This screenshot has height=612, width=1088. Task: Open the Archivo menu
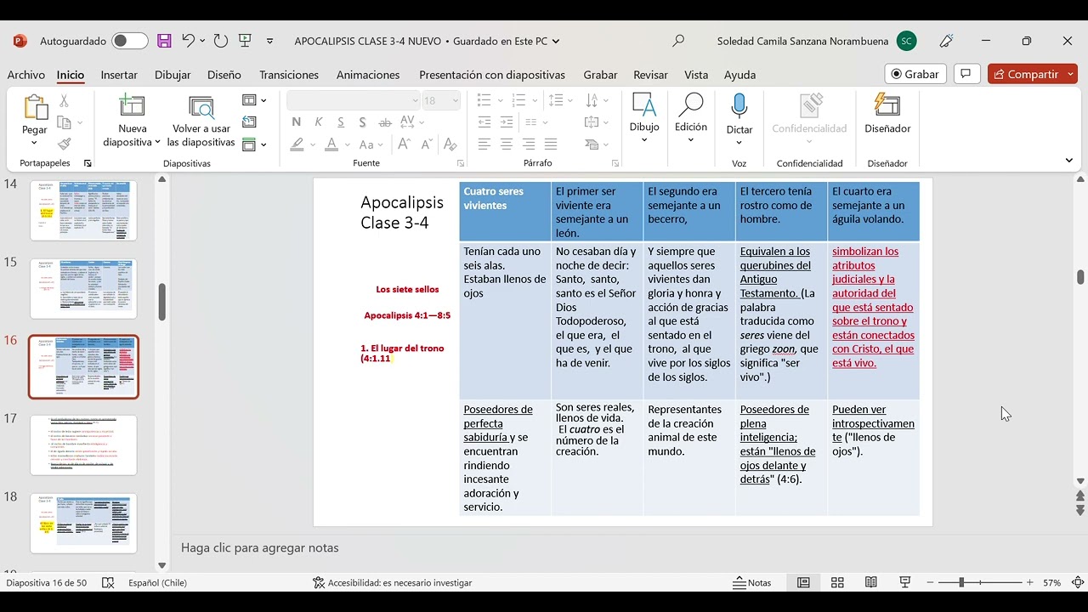pyautogui.click(x=26, y=75)
